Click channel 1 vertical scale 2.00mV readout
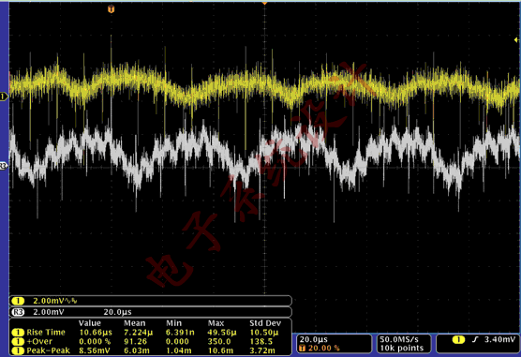 point(49,301)
